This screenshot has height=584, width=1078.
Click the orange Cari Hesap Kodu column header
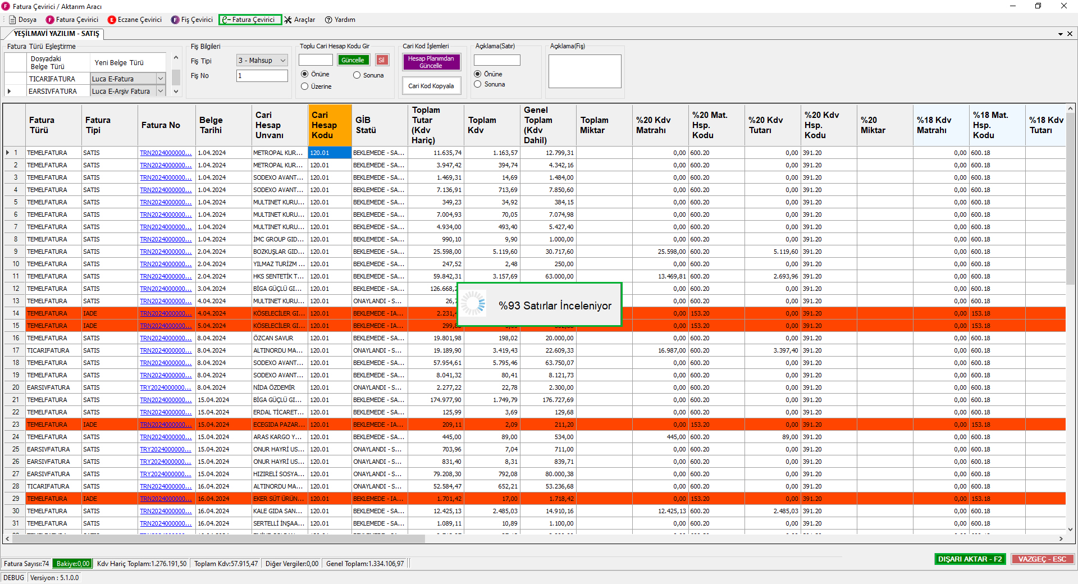click(330, 125)
